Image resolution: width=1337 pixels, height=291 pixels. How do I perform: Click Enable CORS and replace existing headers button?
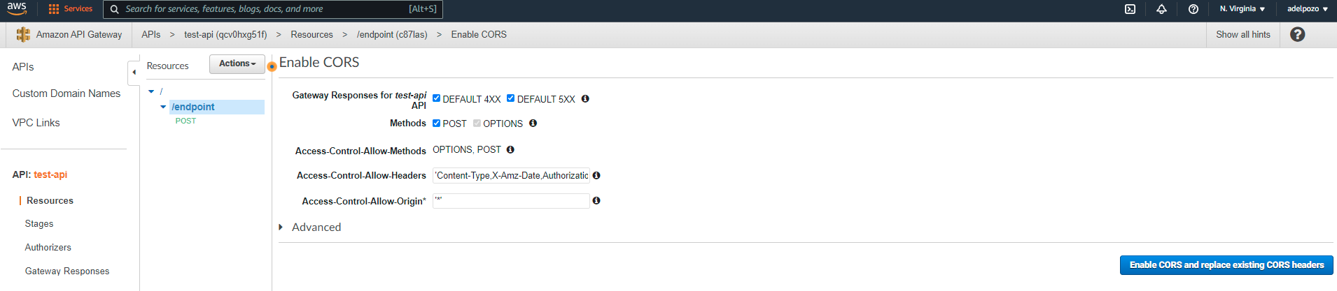[1226, 265]
